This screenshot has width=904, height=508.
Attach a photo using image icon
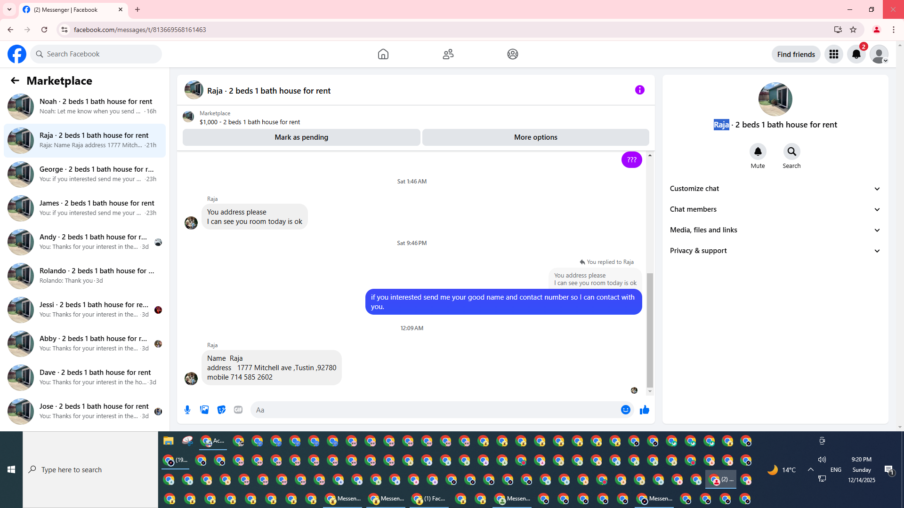[204, 410]
